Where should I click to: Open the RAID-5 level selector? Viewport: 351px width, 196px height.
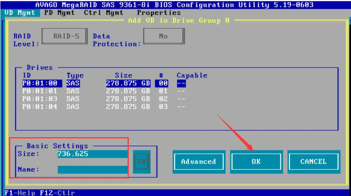[64, 36]
